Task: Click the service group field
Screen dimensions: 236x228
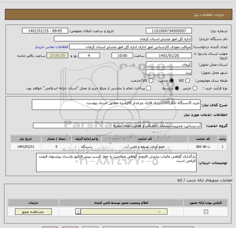Action: (x=117, y=125)
